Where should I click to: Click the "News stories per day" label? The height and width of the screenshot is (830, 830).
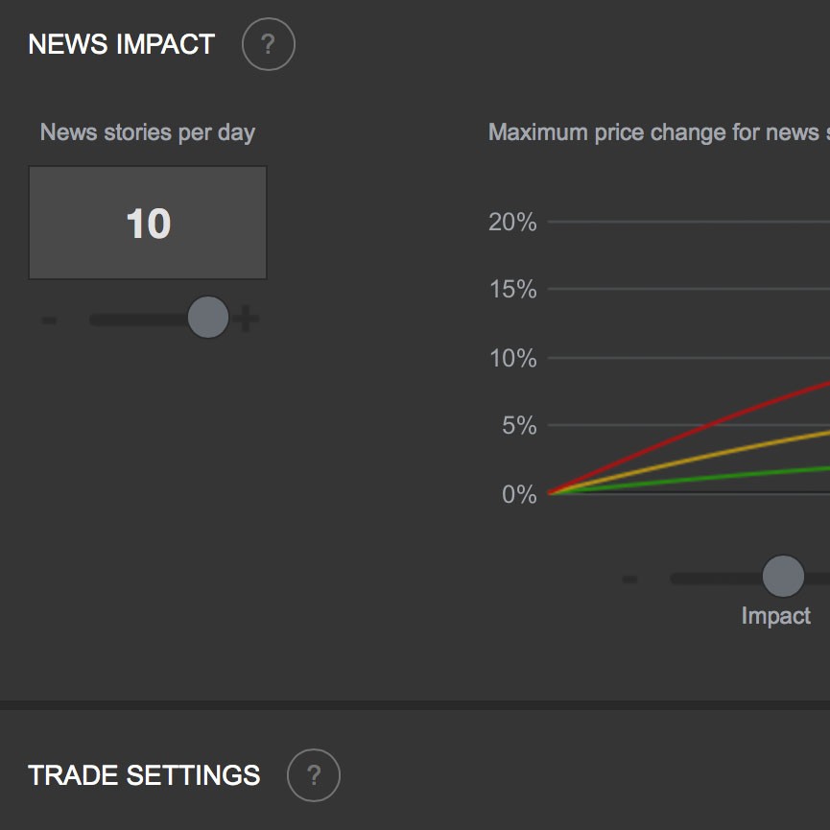point(148,132)
